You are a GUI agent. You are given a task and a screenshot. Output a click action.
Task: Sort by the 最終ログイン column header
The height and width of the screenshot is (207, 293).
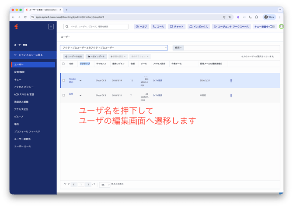point(118,64)
